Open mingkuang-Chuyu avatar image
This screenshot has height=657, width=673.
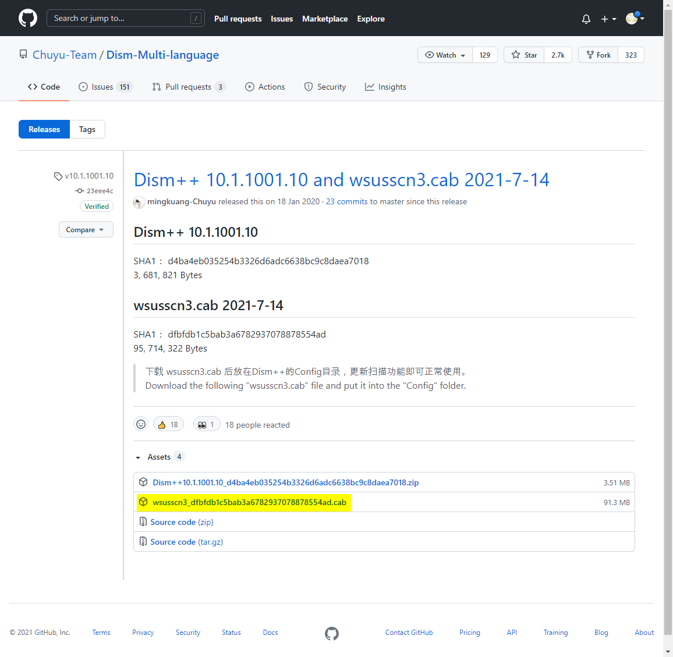coord(139,202)
